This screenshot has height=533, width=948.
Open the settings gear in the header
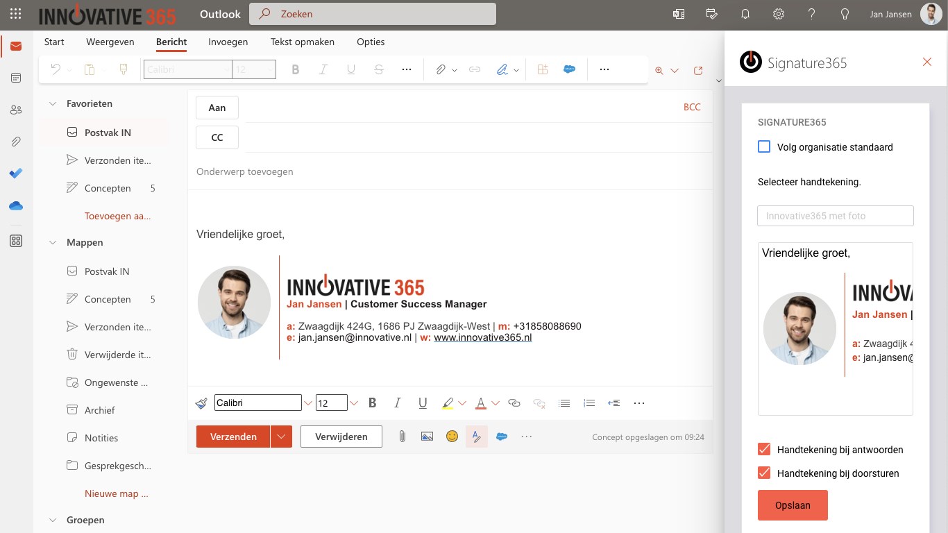pos(779,14)
